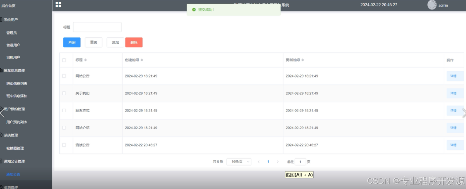Screen dimensions: 466x189
Task: Click the 关于我们 title cell
Action: tap(82, 93)
